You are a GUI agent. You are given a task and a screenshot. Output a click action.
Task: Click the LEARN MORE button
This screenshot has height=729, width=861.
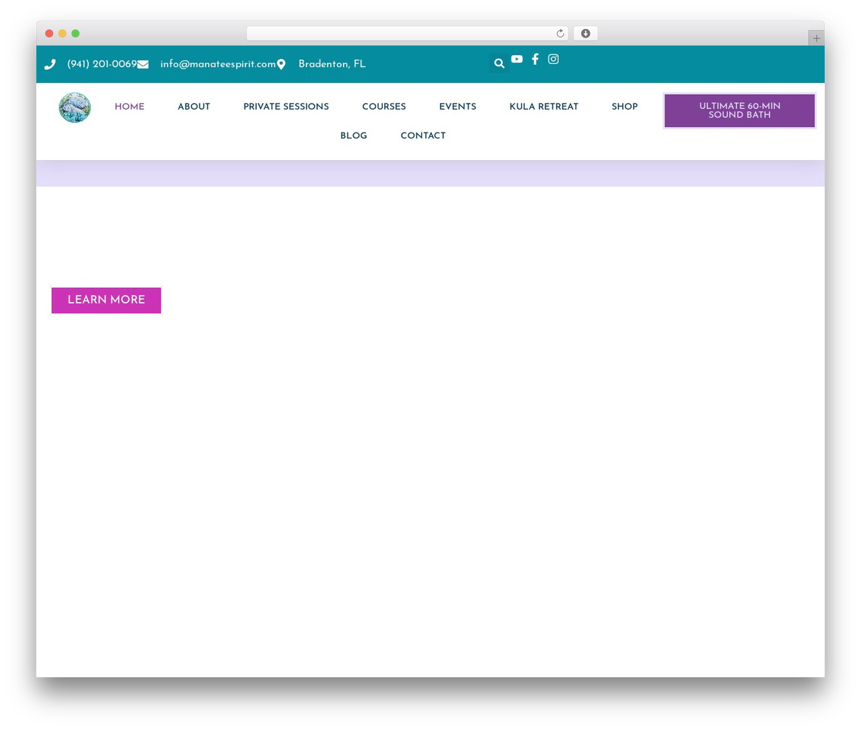point(106,300)
